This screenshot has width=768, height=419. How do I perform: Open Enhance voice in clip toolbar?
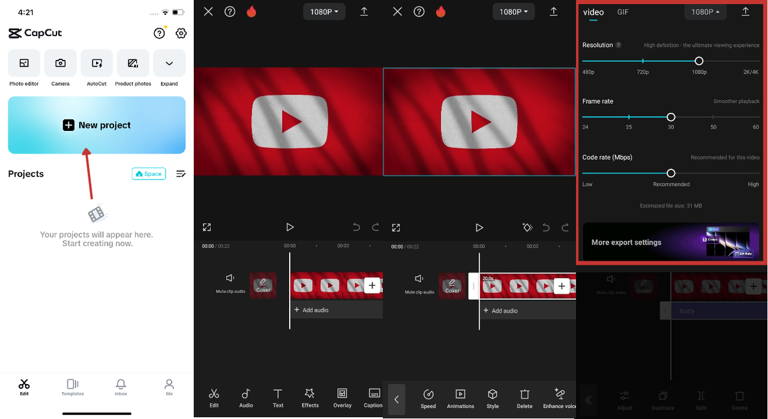tap(559, 399)
